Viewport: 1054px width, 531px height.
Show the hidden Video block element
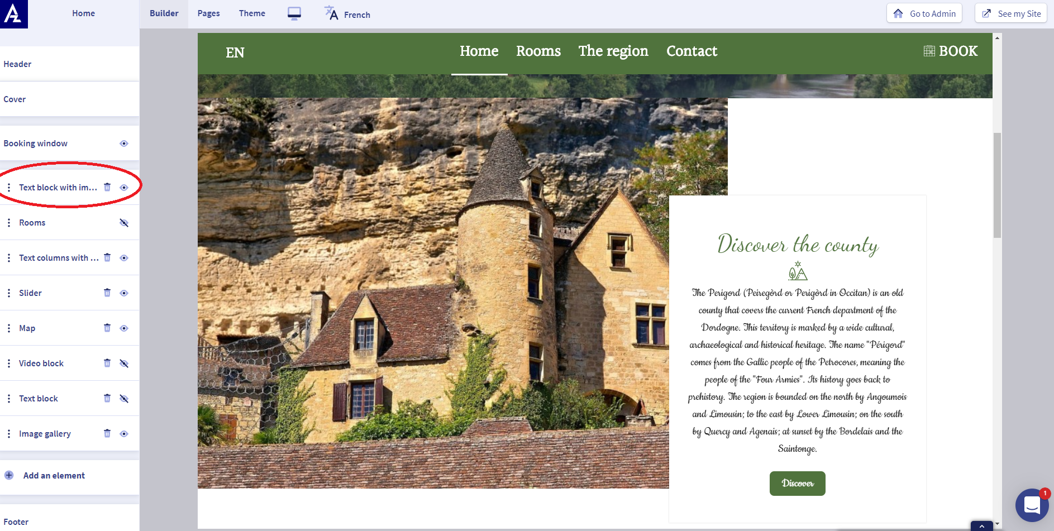click(124, 363)
